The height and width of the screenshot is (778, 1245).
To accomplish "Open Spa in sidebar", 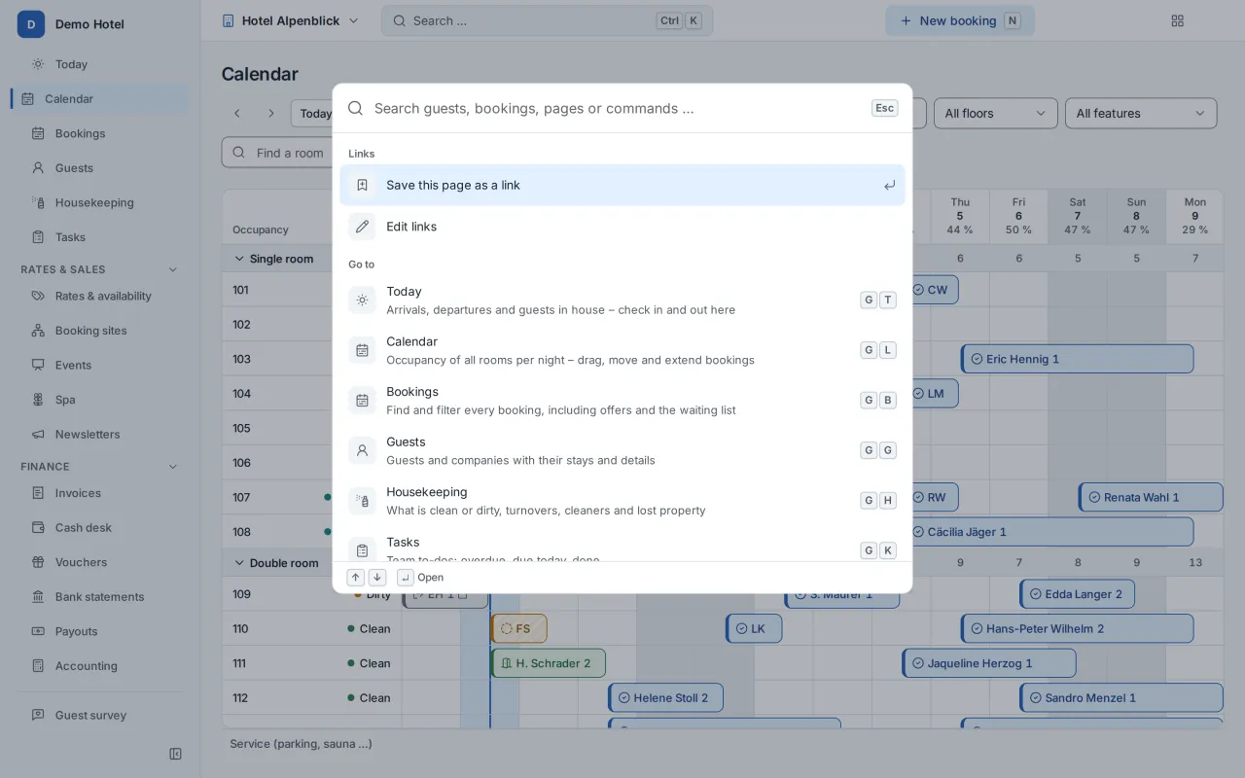I will point(101,400).
